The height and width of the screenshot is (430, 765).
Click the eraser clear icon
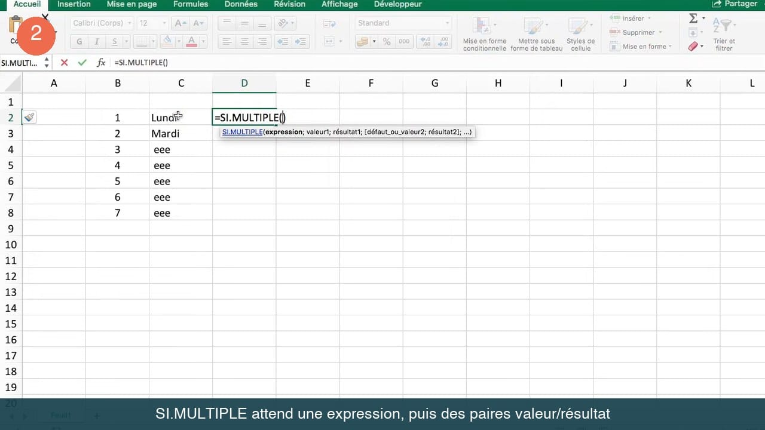tap(693, 46)
